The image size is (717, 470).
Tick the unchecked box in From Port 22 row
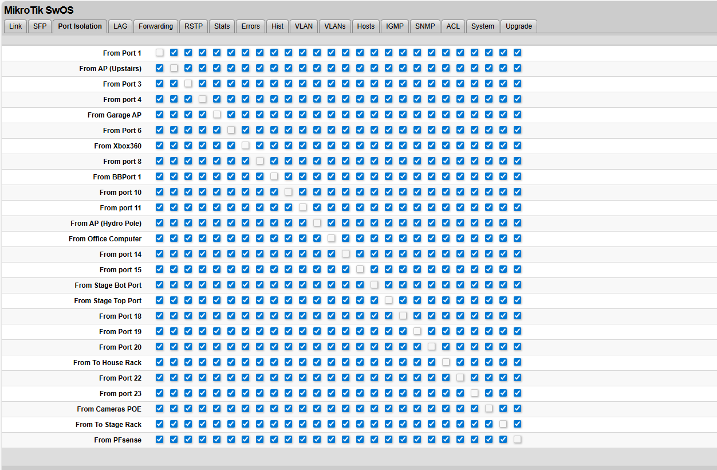click(460, 378)
